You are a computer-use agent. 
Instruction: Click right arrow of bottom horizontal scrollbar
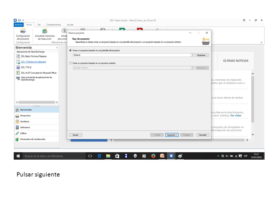point(247,140)
